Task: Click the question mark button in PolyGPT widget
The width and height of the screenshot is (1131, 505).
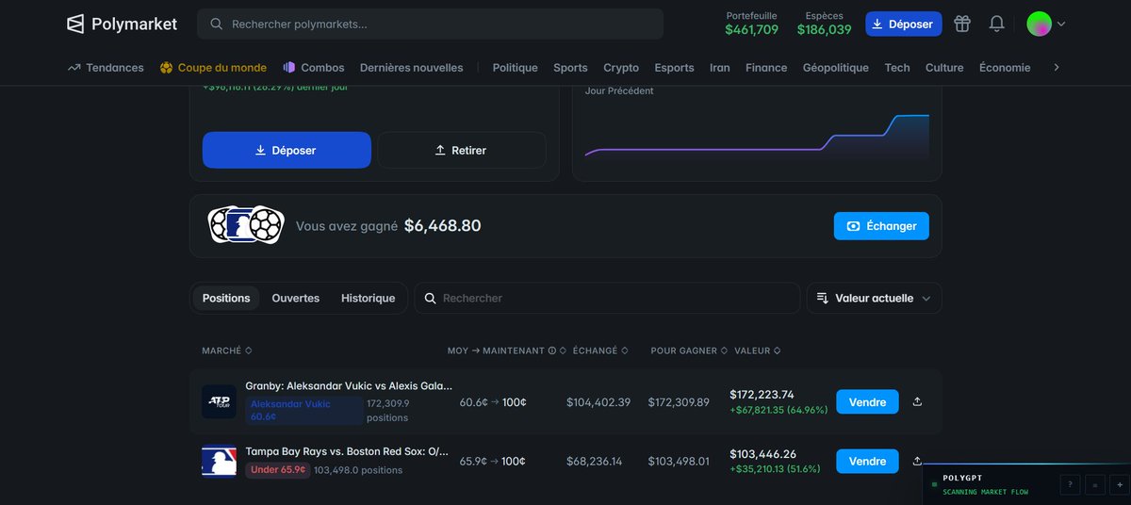Action: (x=1070, y=484)
